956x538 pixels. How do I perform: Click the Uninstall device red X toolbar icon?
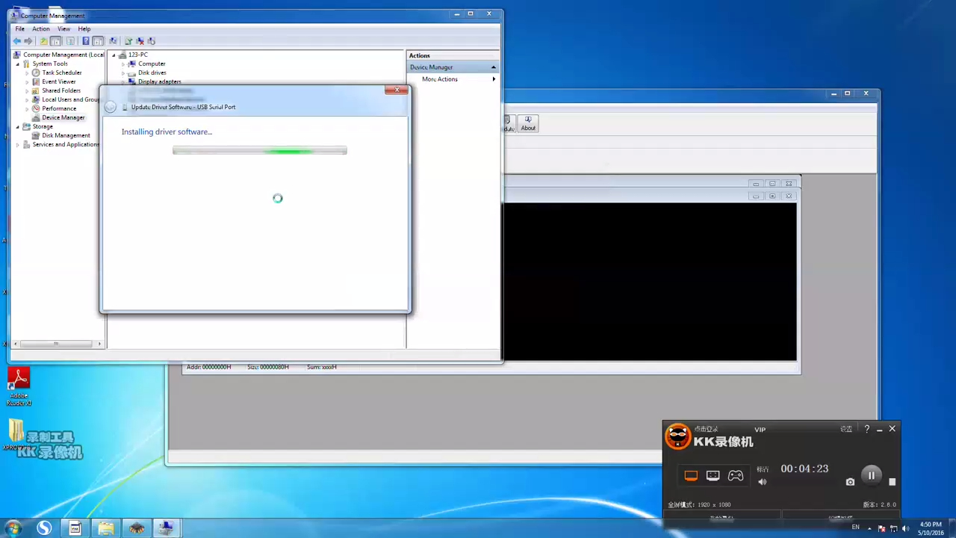tap(140, 41)
